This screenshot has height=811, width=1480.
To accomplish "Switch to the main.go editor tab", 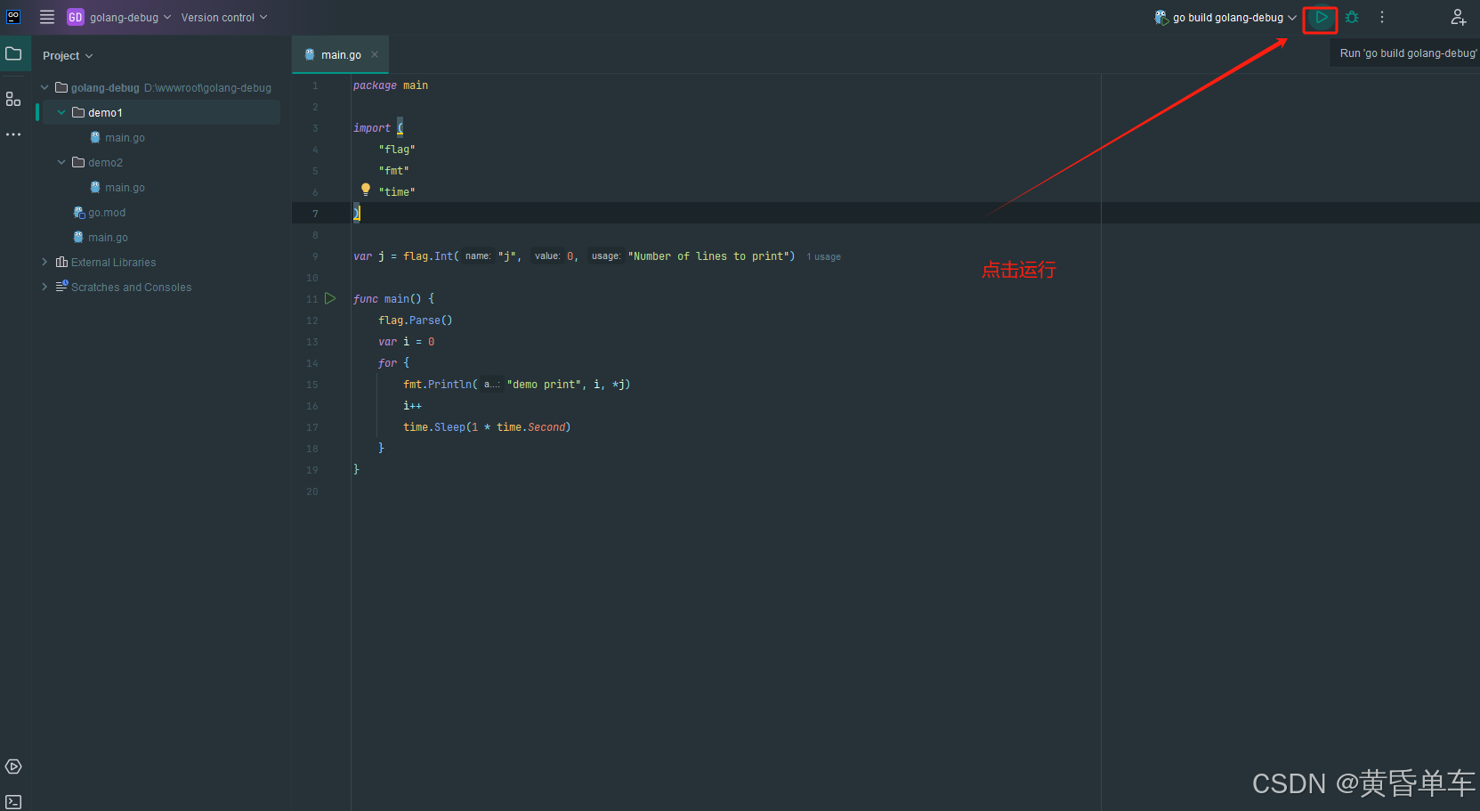I will (341, 54).
